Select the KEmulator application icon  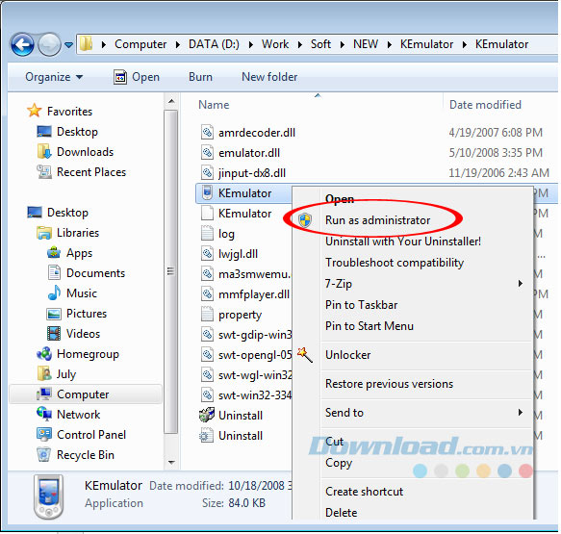pyautogui.click(x=207, y=192)
